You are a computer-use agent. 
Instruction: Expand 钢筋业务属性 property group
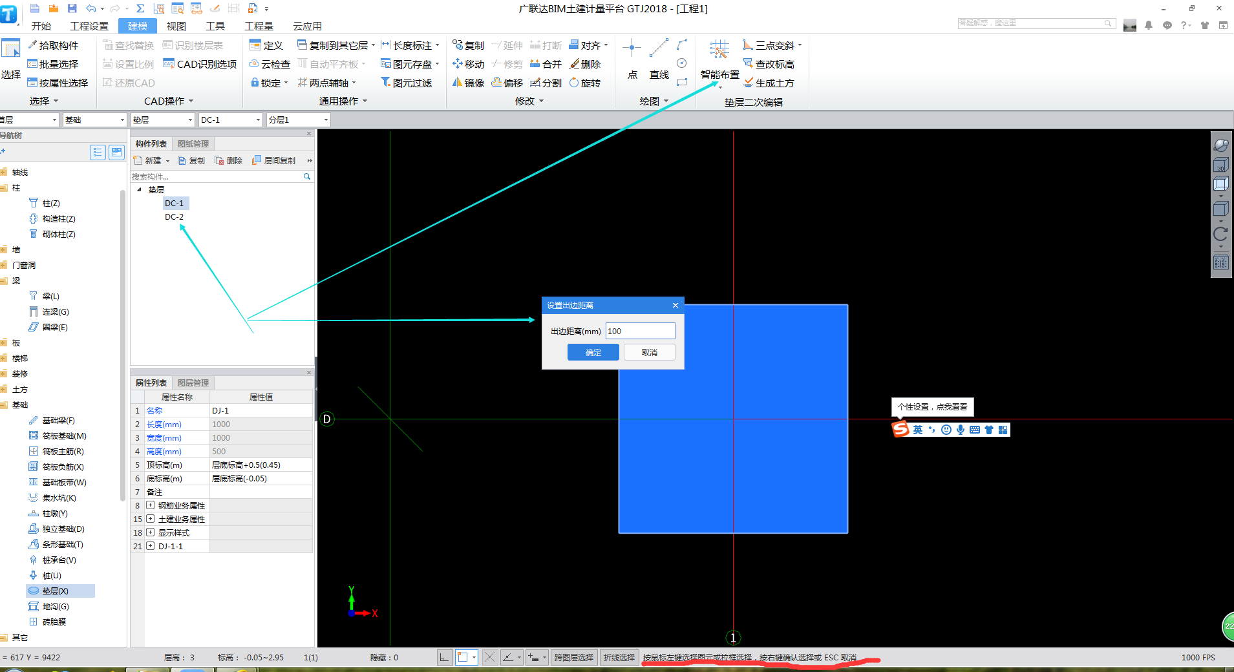pos(150,505)
